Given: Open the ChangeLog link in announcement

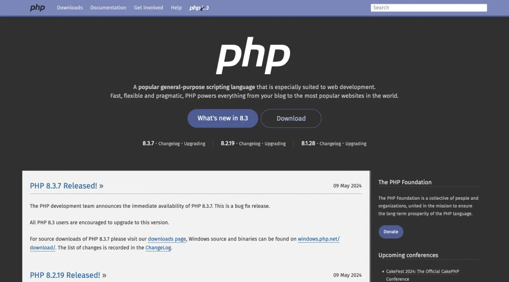Looking at the screenshot, I should point(158,248).
